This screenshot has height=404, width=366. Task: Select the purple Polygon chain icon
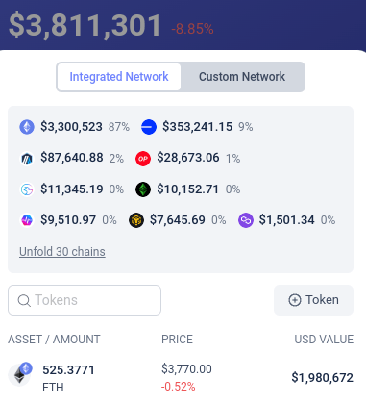coord(246,220)
